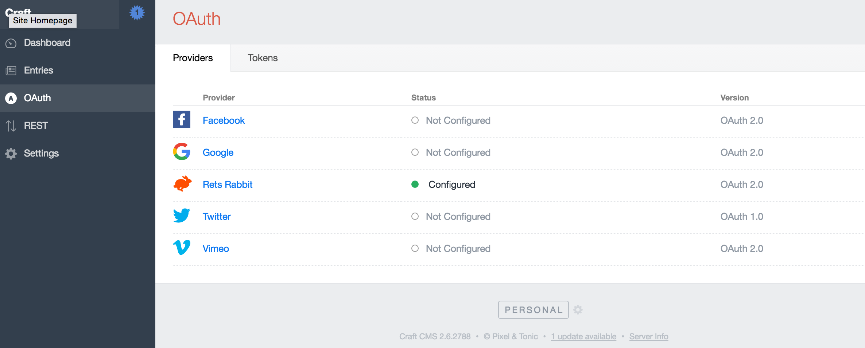865x348 pixels.
Task: Click the REST up-down arrows icon
Action: click(x=11, y=126)
